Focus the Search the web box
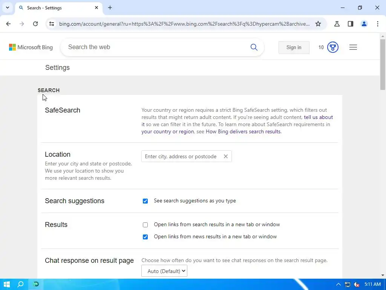 (x=158, y=47)
